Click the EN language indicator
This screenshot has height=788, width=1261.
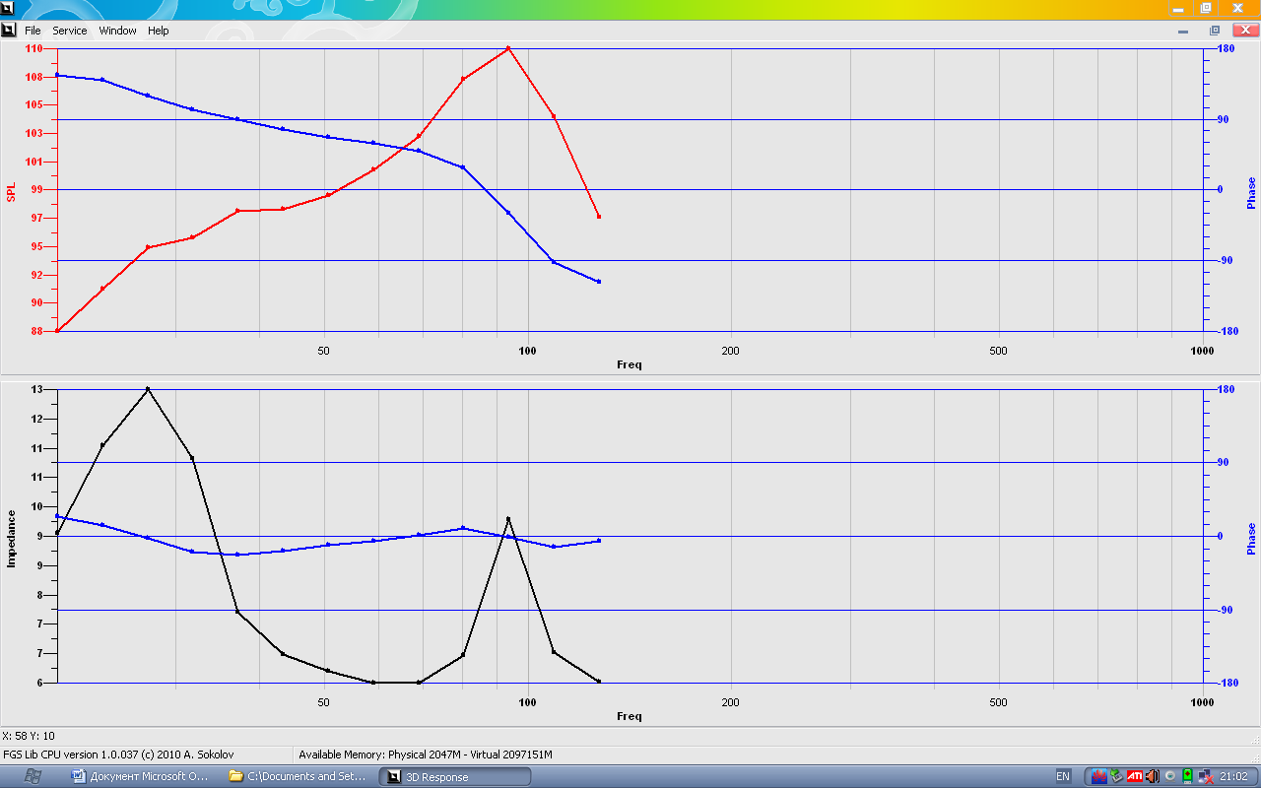pos(1063,776)
